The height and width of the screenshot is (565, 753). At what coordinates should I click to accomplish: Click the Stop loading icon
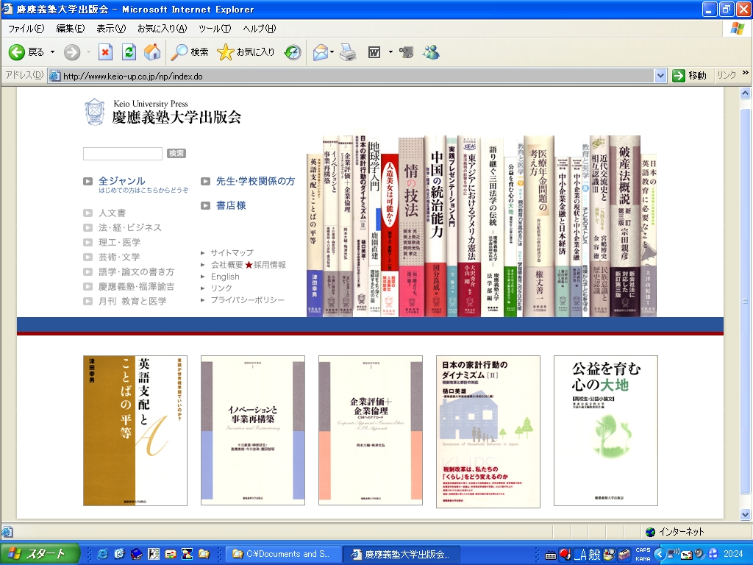click(105, 52)
